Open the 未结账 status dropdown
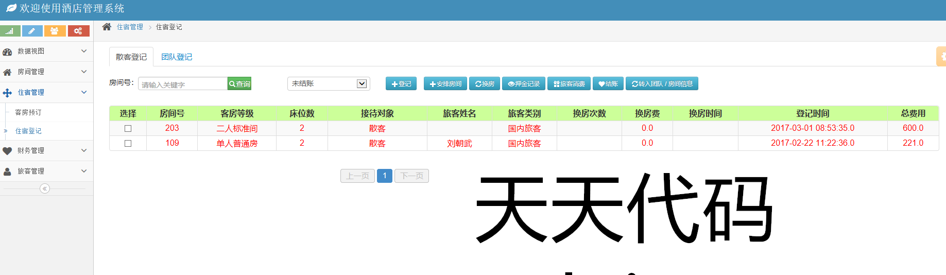This screenshot has height=275, width=946. [x=328, y=83]
